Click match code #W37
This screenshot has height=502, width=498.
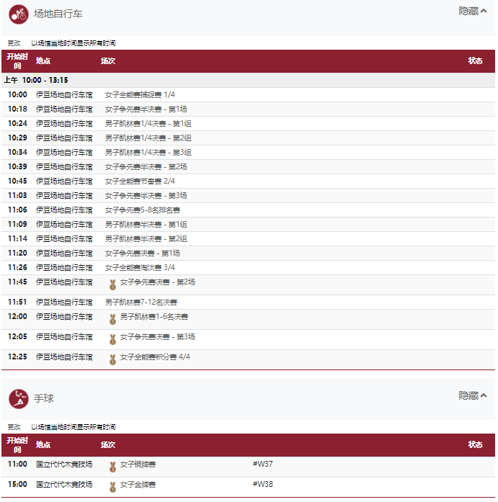click(263, 464)
